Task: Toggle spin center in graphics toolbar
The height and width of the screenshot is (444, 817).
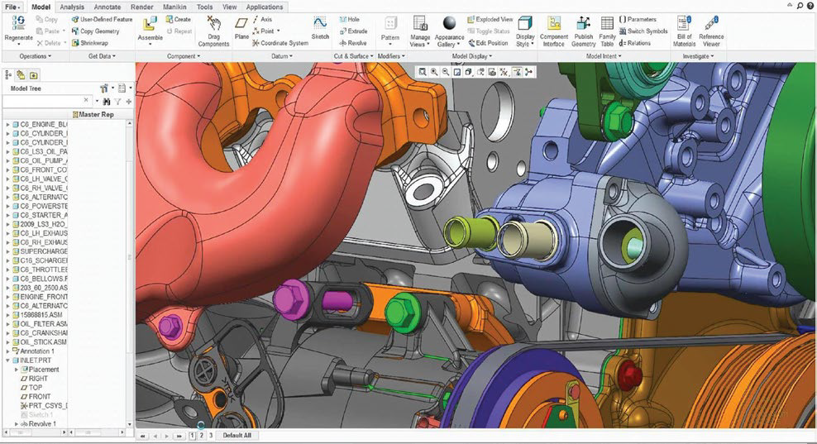Action: tap(529, 73)
